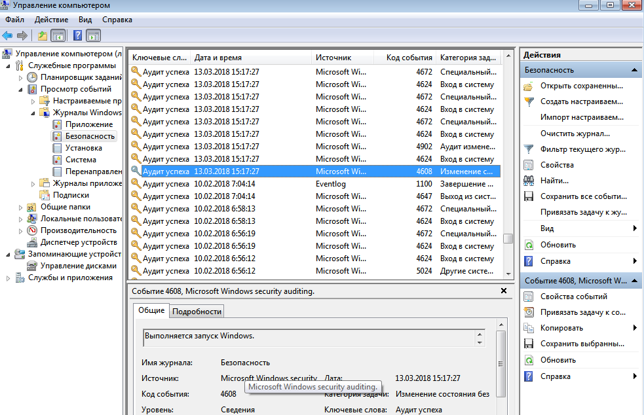Click the Create custom view funnel icon
644x415 pixels.
point(529,102)
